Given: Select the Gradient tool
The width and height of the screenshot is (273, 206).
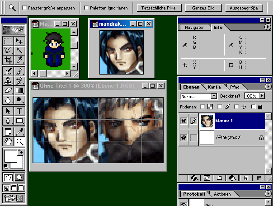Looking at the screenshot, I should point(19,90).
